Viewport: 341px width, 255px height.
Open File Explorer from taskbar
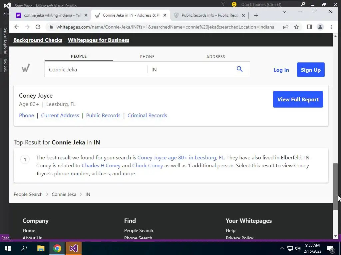tap(41, 248)
